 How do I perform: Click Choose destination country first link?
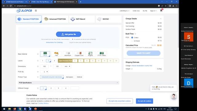(142, 66)
